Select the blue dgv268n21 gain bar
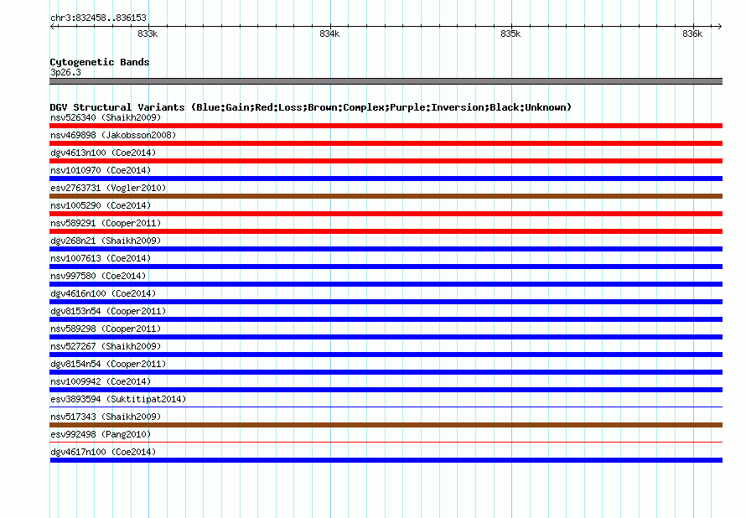Image resolution: width=746 pixels, height=518 pixels. pos(386,249)
